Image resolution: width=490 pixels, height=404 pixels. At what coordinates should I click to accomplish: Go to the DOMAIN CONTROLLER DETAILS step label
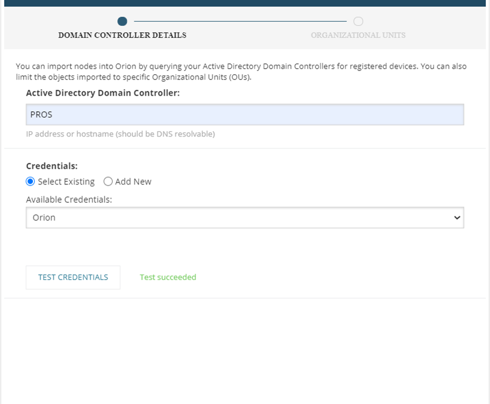[x=122, y=35]
